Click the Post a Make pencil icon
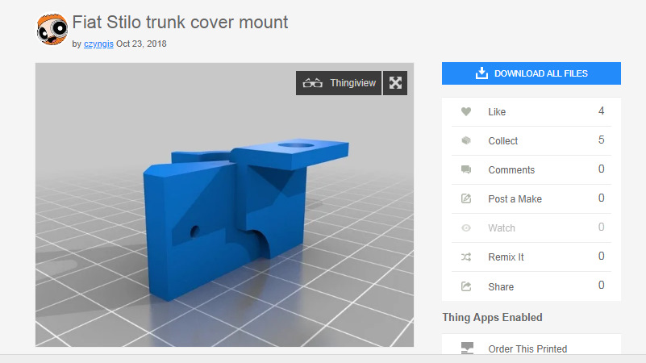646x363 pixels. (466, 198)
